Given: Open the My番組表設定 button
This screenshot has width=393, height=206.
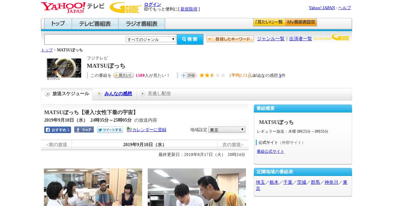Looking at the screenshot, I should [x=301, y=22].
